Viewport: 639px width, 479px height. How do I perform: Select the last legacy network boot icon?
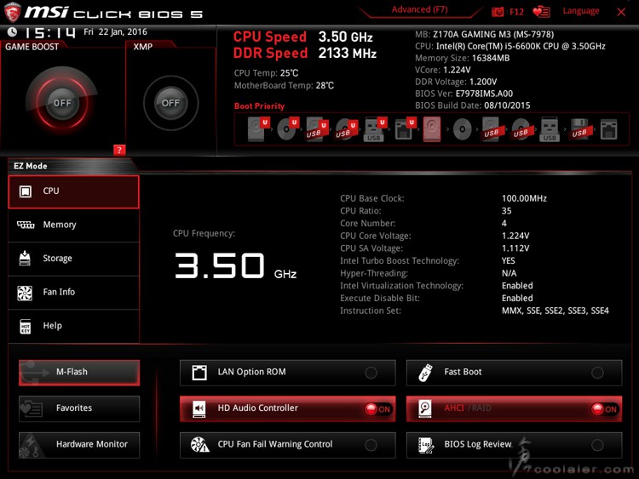click(x=609, y=129)
